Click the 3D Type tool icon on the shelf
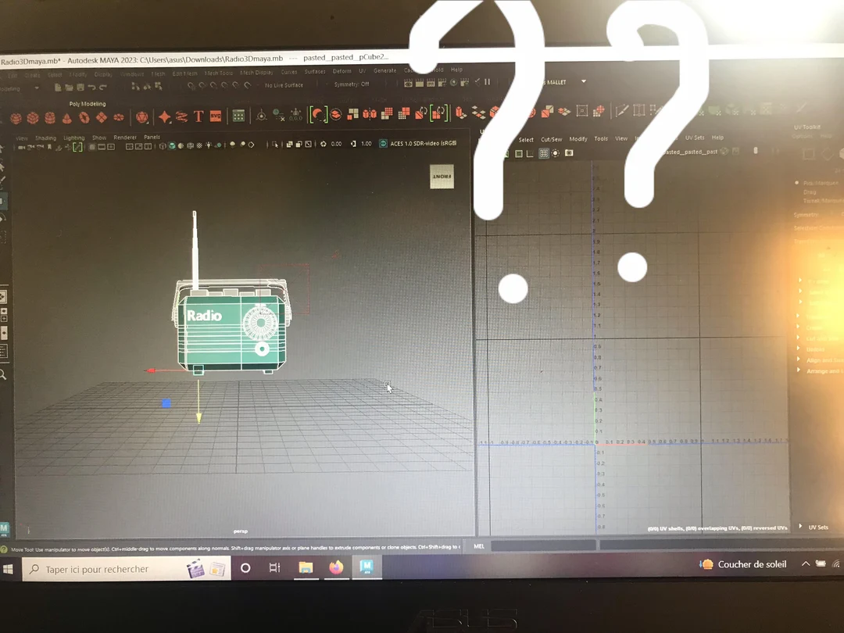The width and height of the screenshot is (844, 633). pyautogui.click(x=197, y=114)
